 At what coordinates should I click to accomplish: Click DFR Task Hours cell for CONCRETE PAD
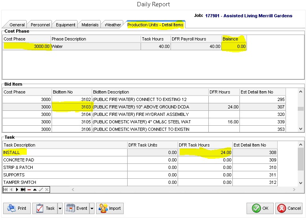tap(205, 160)
